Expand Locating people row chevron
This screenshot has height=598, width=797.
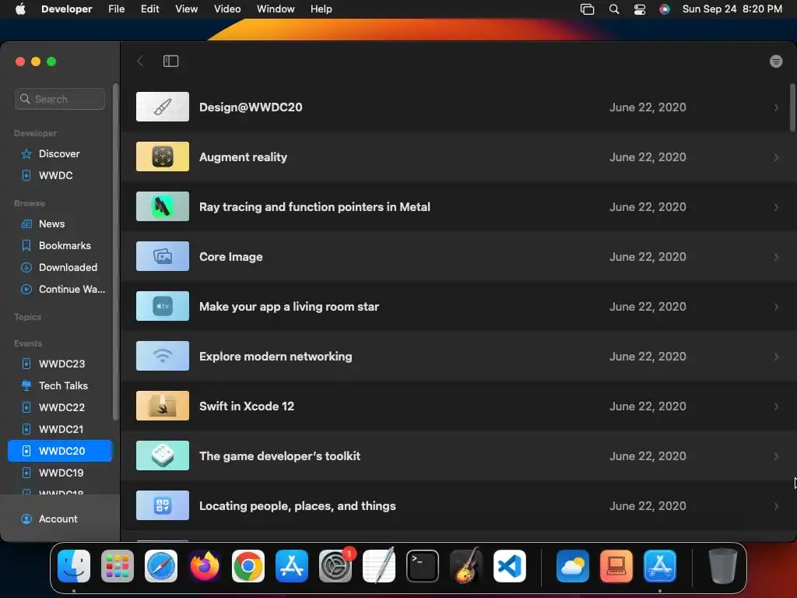[x=776, y=506]
